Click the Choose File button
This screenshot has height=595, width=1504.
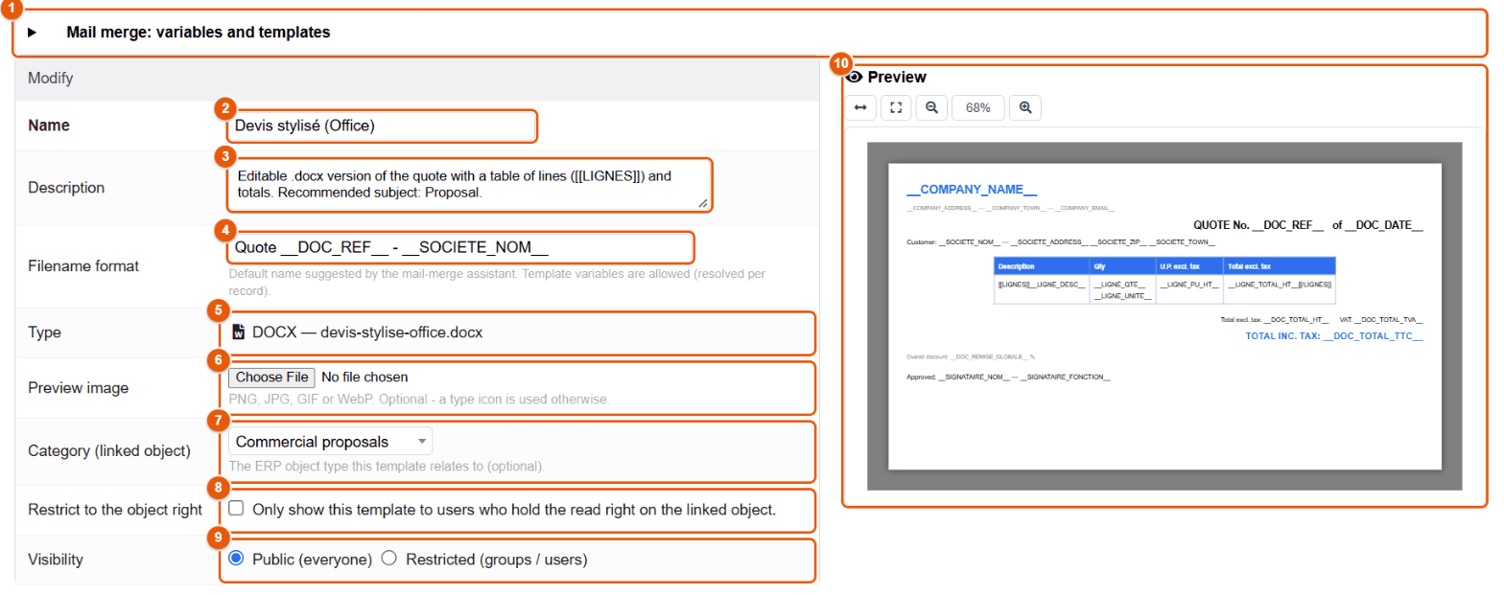[x=270, y=377]
